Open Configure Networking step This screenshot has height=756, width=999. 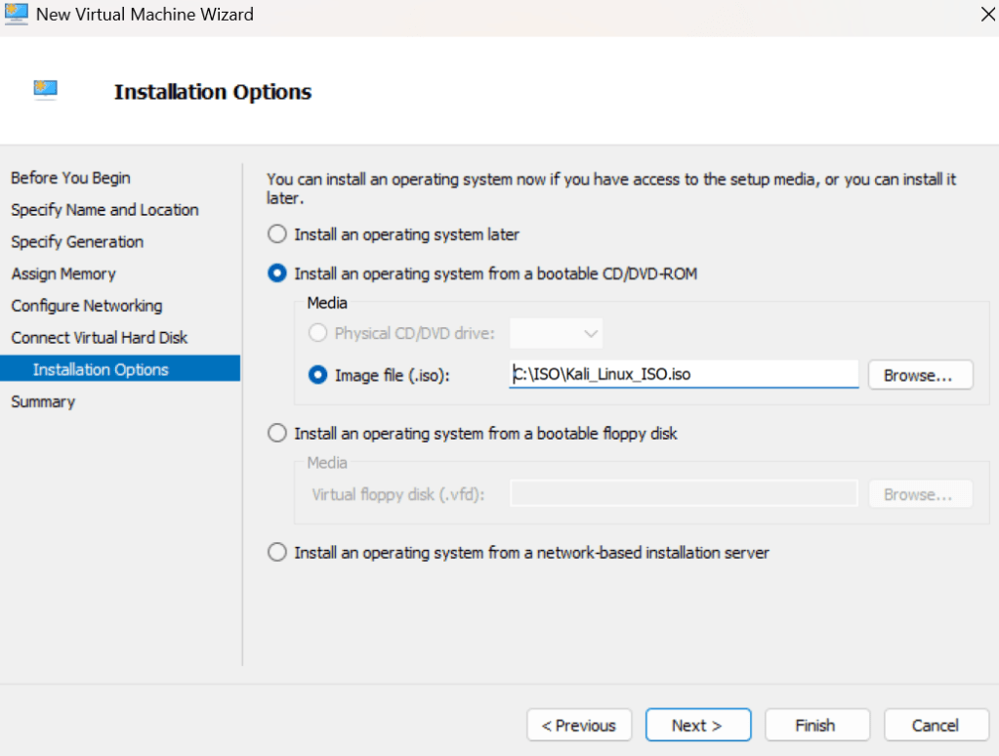coord(87,306)
